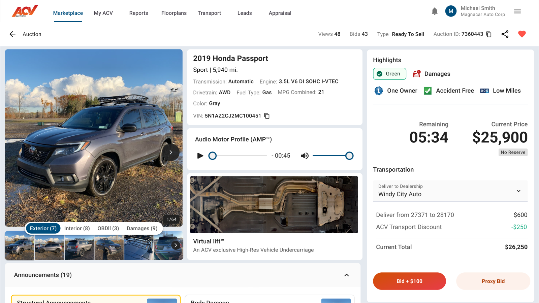Toggle the favorite heart for this auction
The width and height of the screenshot is (539, 303).
click(521, 34)
